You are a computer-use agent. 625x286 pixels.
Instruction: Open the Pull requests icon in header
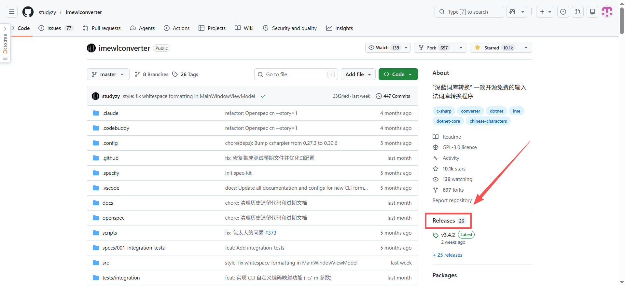coord(578,12)
